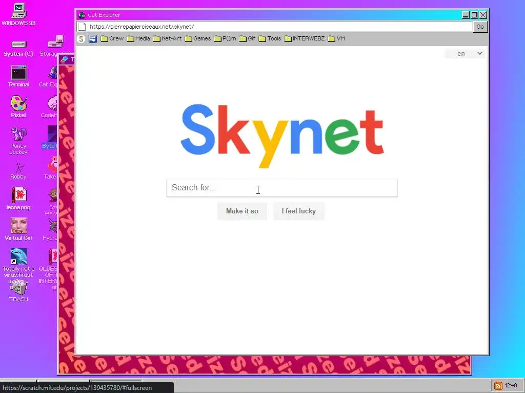The height and width of the screenshot is (393, 525).
Task: Open the TRASH recycle bin icon
Action: (x=18, y=292)
